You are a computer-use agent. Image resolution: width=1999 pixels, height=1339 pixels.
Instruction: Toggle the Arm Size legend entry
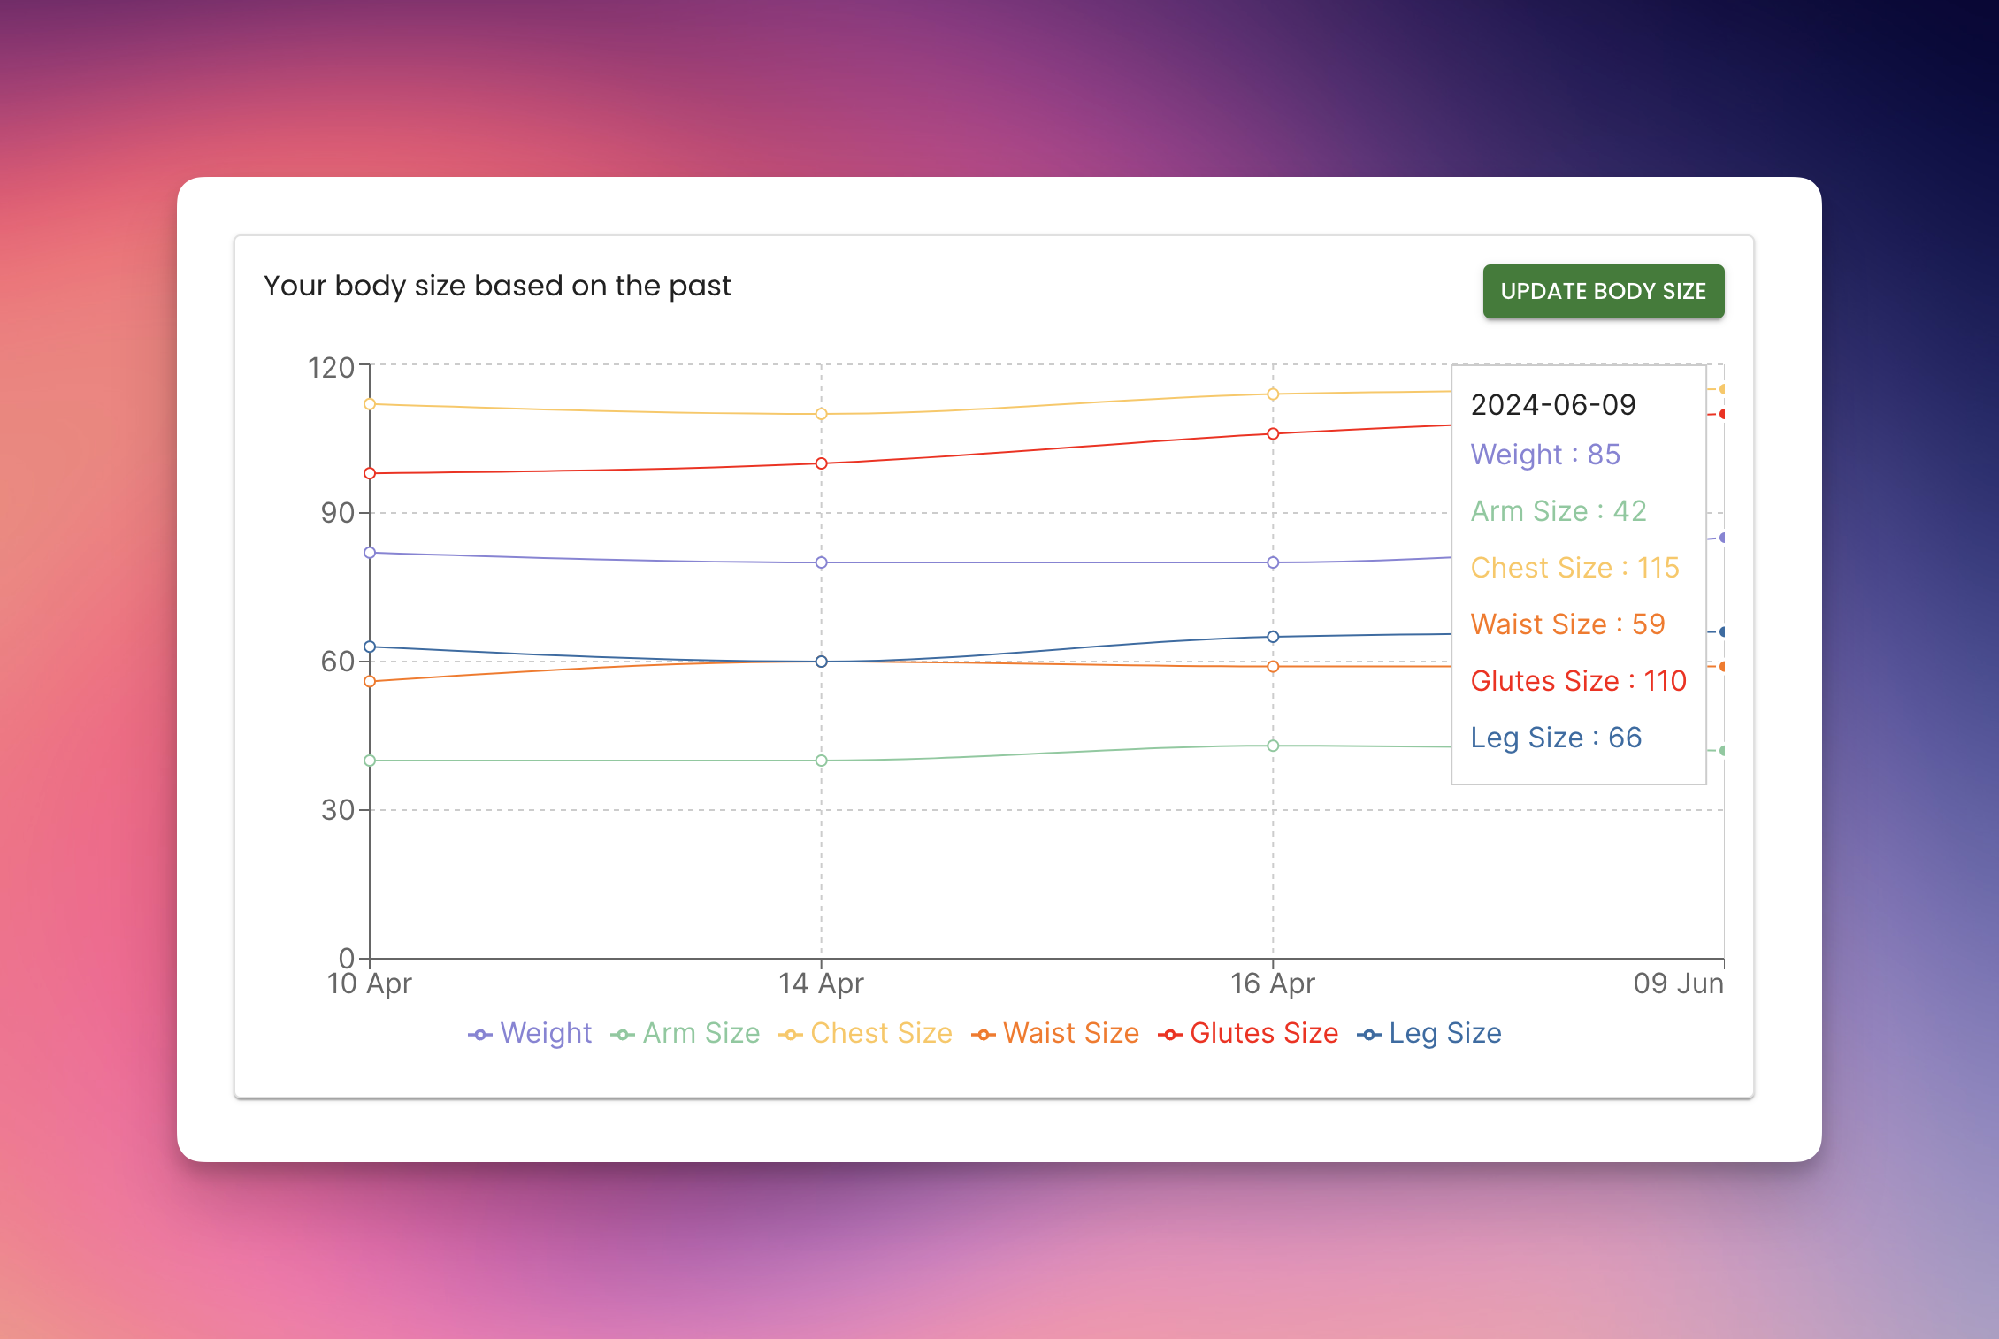[685, 1033]
